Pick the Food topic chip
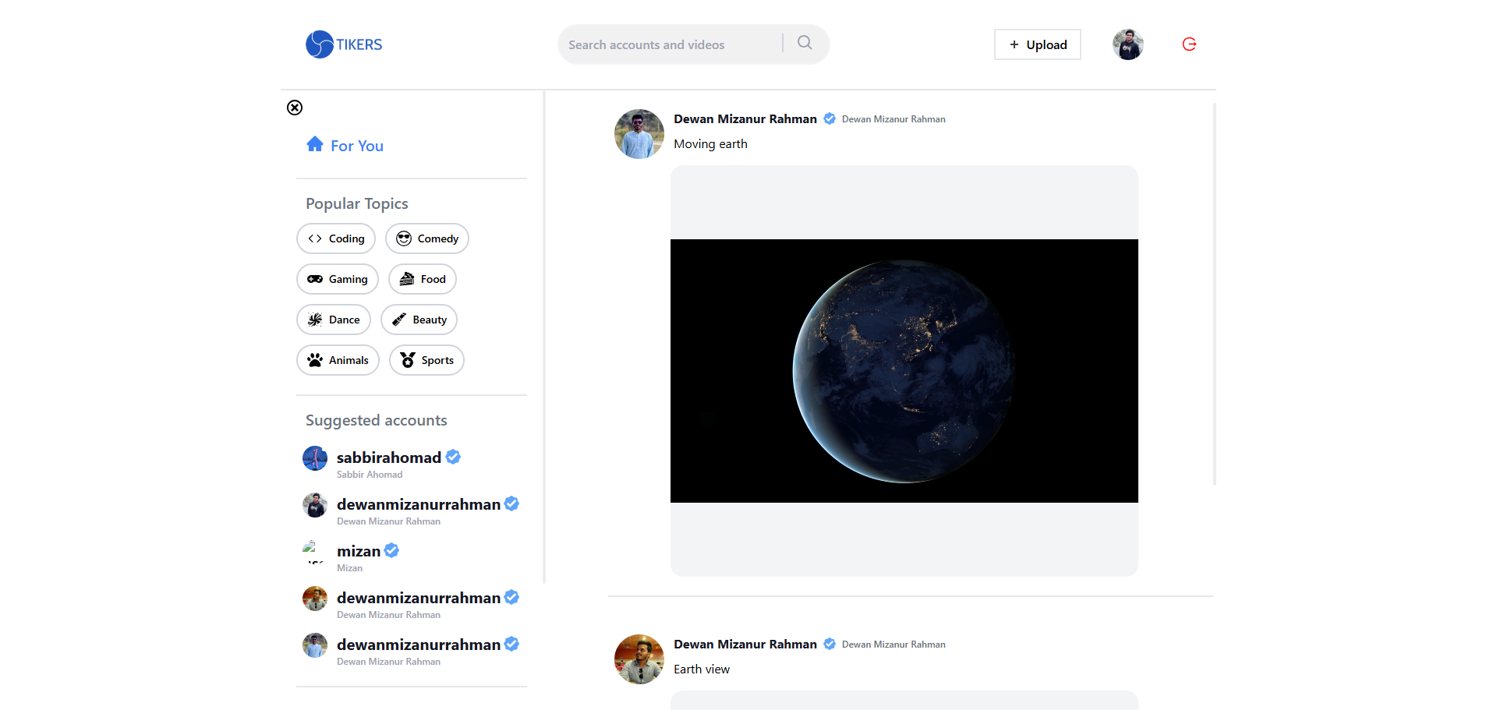 [422, 279]
